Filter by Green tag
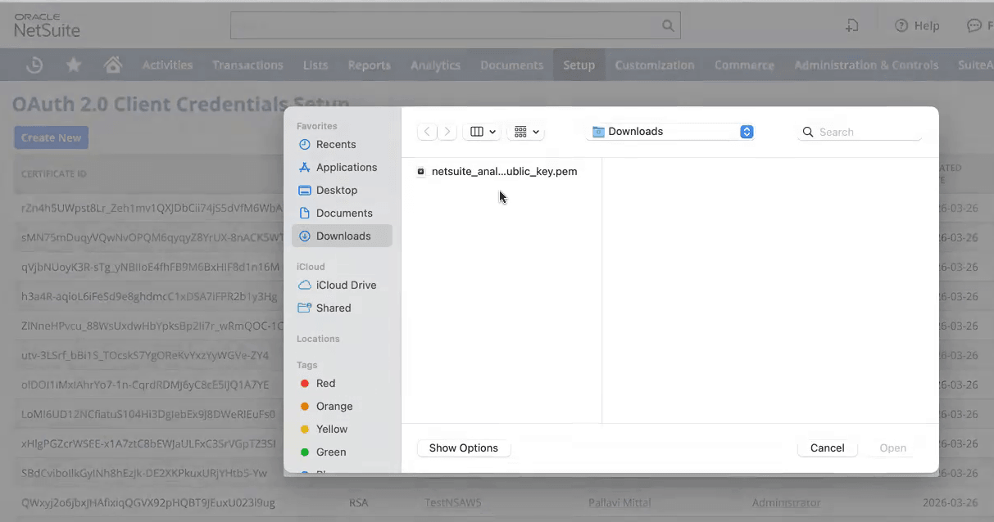The image size is (994, 522). [331, 452]
